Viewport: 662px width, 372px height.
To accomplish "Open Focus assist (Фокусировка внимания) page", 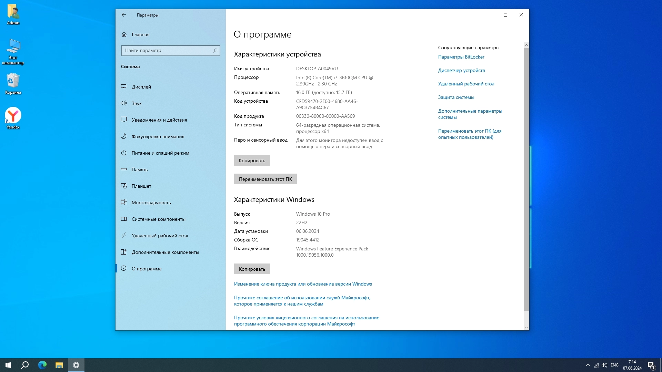I will [x=158, y=136].
